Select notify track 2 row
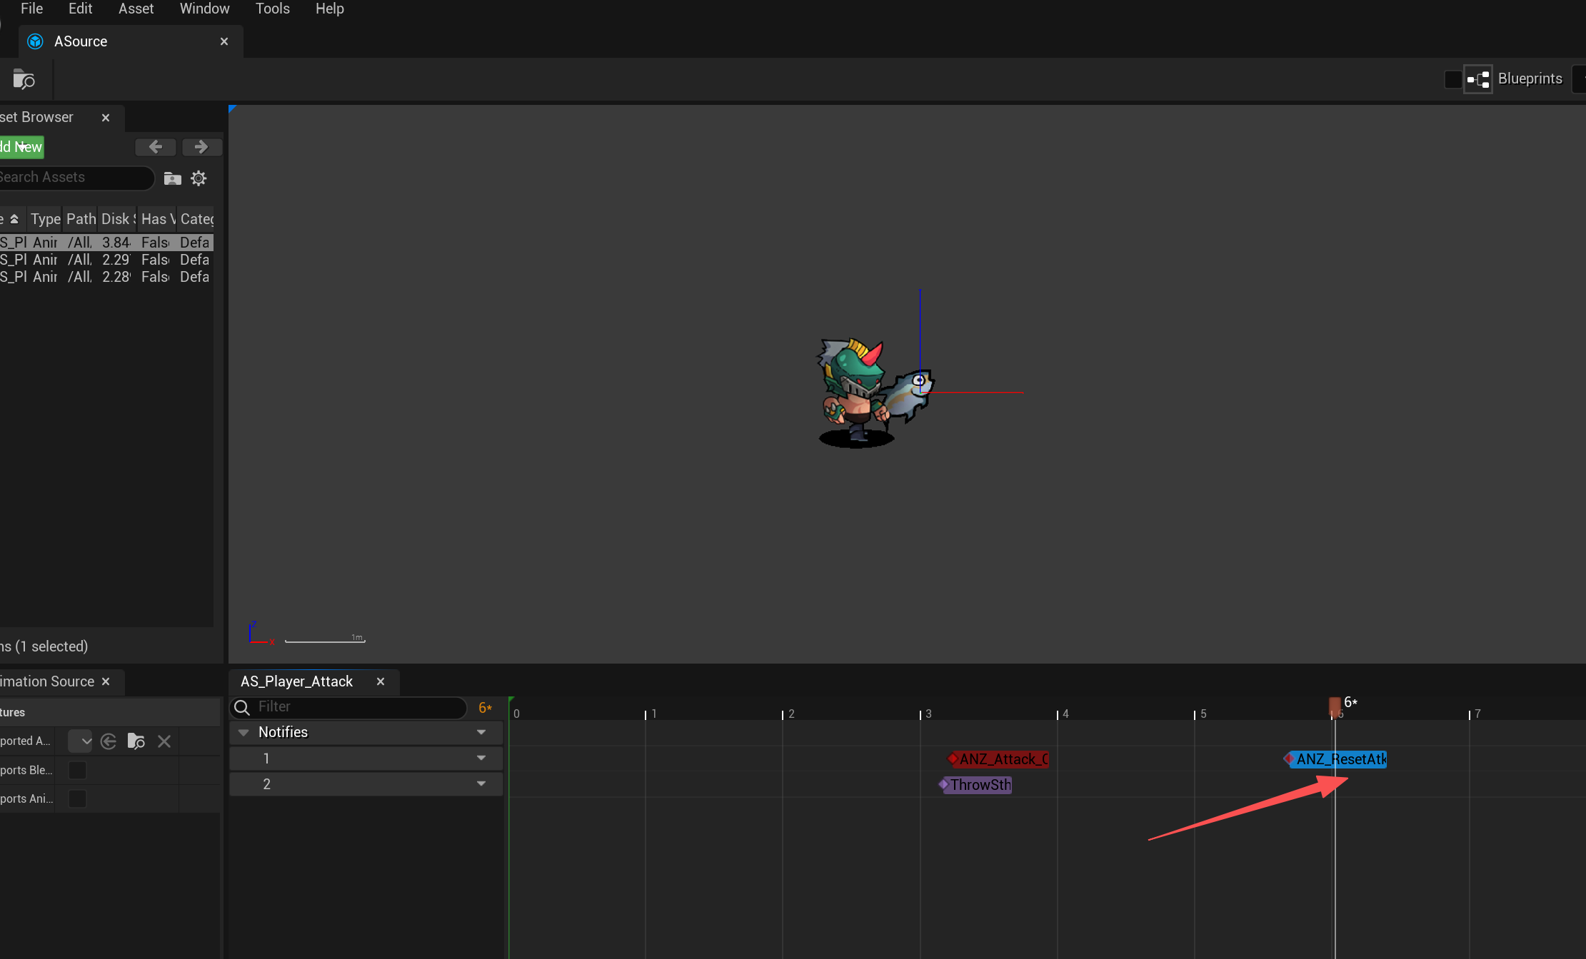The width and height of the screenshot is (1586, 959). click(366, 784)
